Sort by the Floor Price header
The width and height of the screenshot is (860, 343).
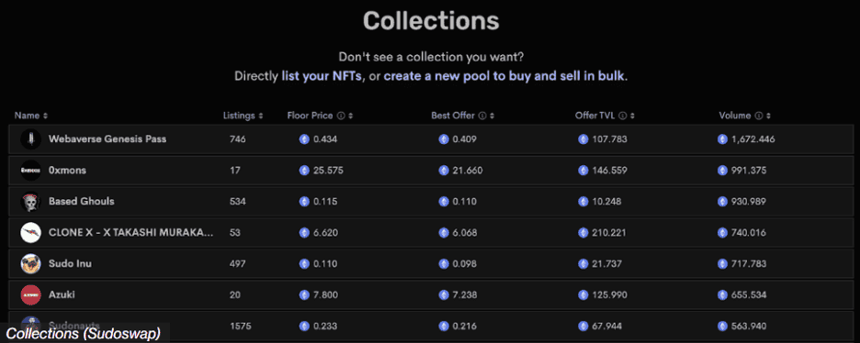click(x=321, y=116)
